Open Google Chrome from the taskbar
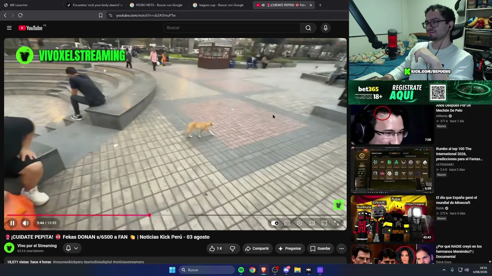The height and width of the screenshot is (276, 492). point(252,270)
